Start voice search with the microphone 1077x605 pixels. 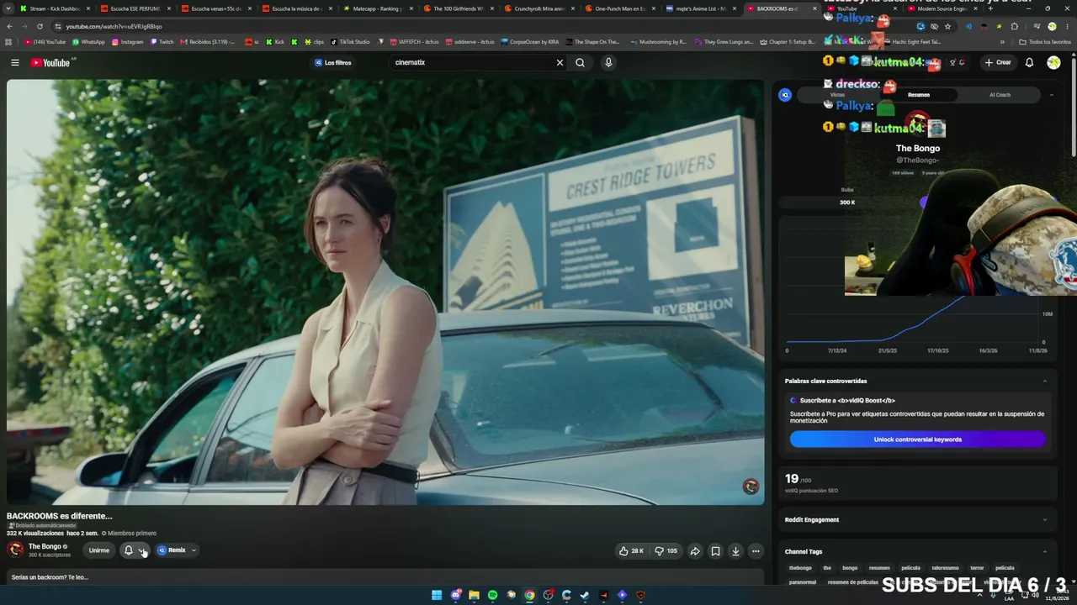(x=608, y=62)
